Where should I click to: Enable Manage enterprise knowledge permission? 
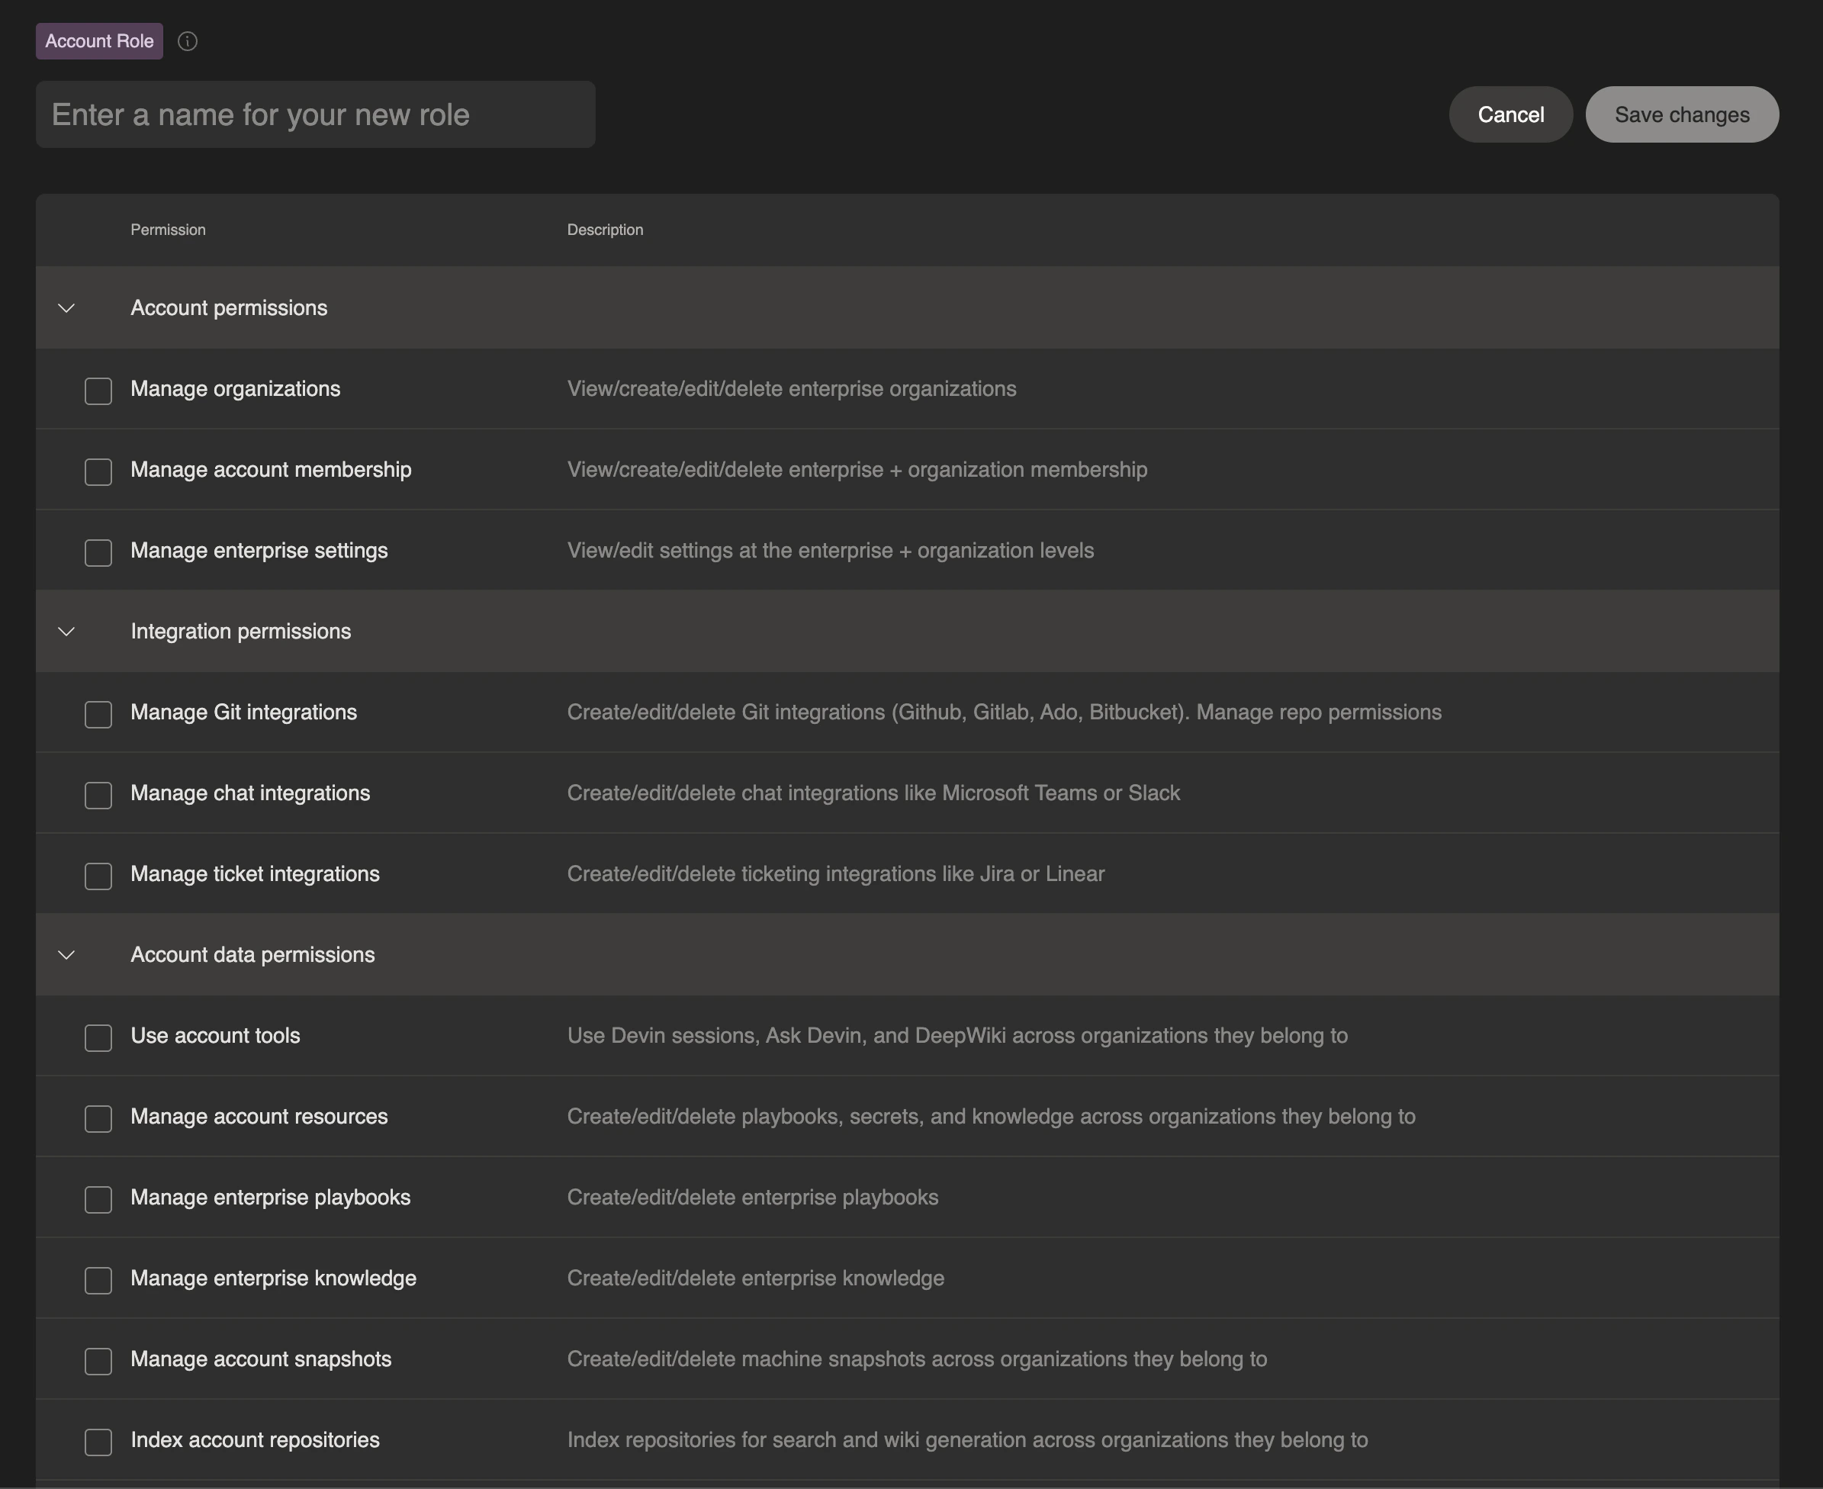click(98, 1280)
